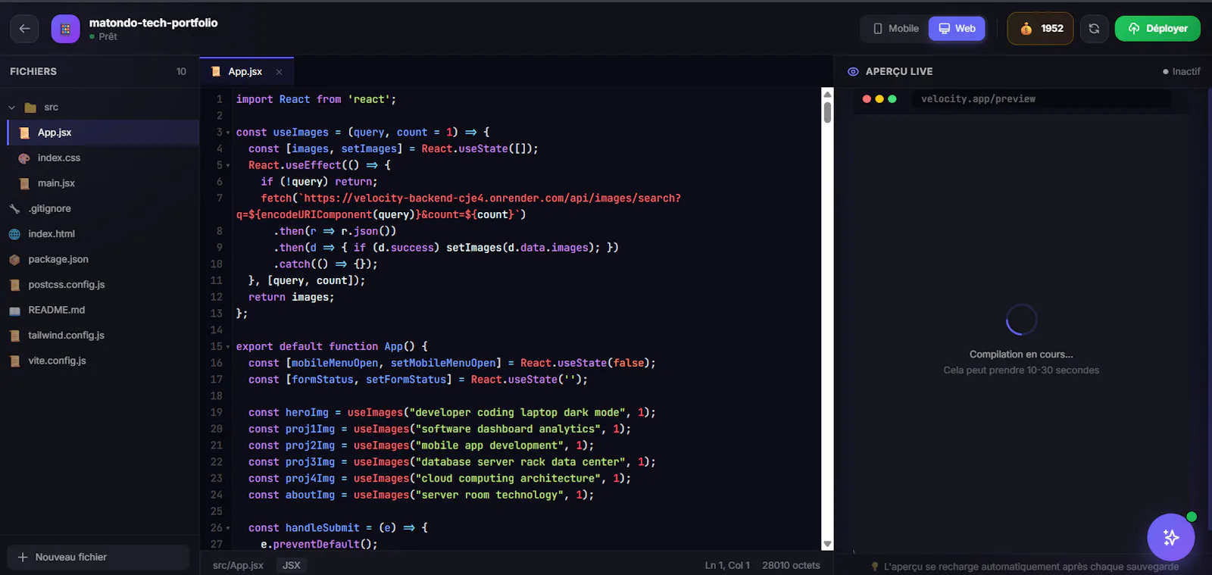Click the index.html globe icon
Image resolution: width=1212 pixels, height=575 pixels.
[x=14, y=234]
